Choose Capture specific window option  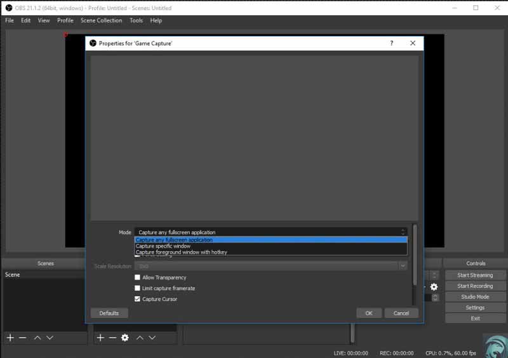271,246
